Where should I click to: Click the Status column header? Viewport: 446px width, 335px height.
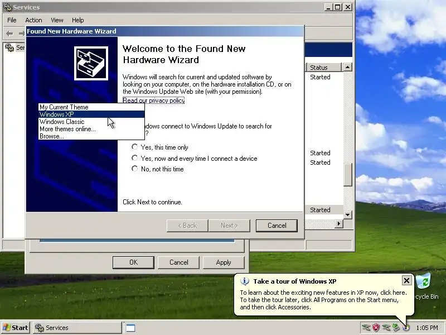(324, 68)
